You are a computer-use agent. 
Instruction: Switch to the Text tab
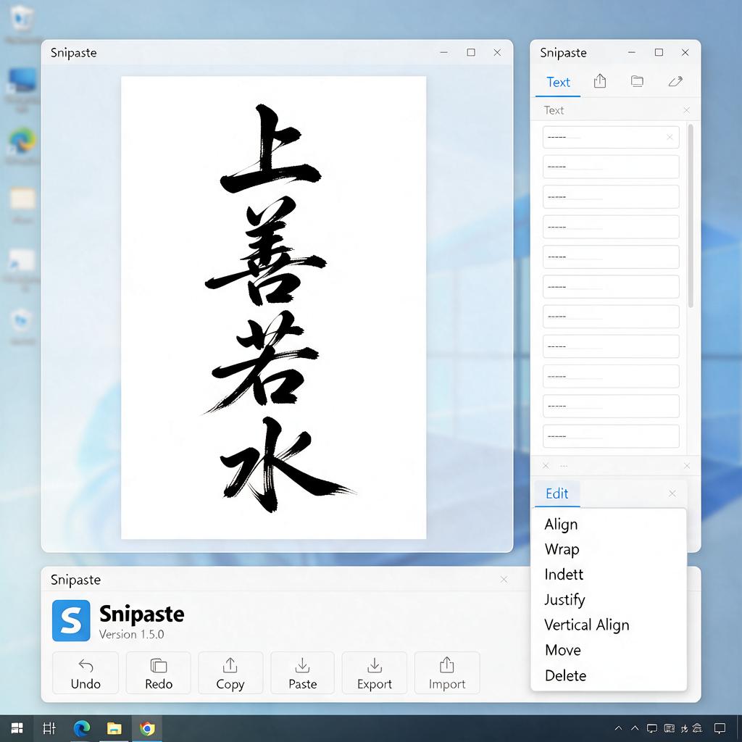558,83
